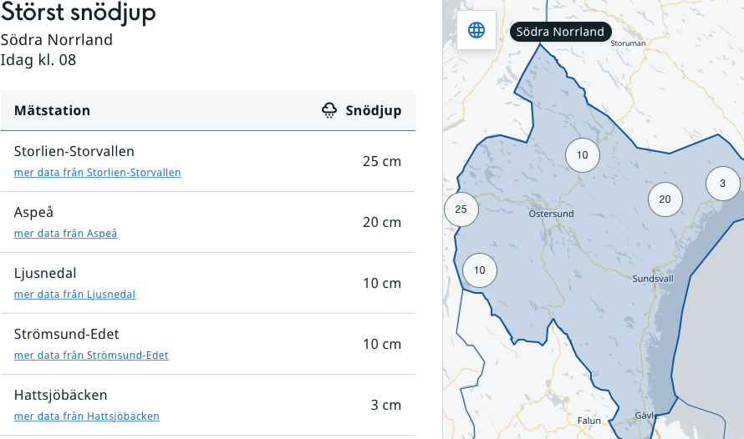Click the 10 marker north of Östersund
Screen dimensions: 744x439
tap(582, 155)
